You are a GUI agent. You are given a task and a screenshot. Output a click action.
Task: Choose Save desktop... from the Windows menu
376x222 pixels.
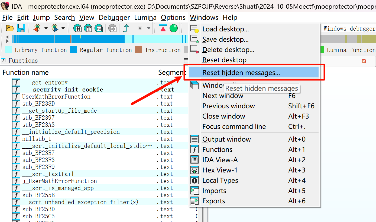[x=254, y=40]
